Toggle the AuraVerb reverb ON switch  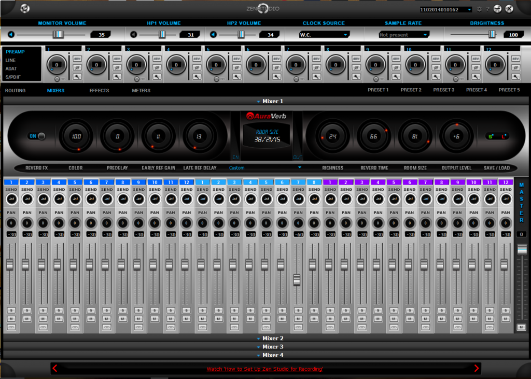36,136
